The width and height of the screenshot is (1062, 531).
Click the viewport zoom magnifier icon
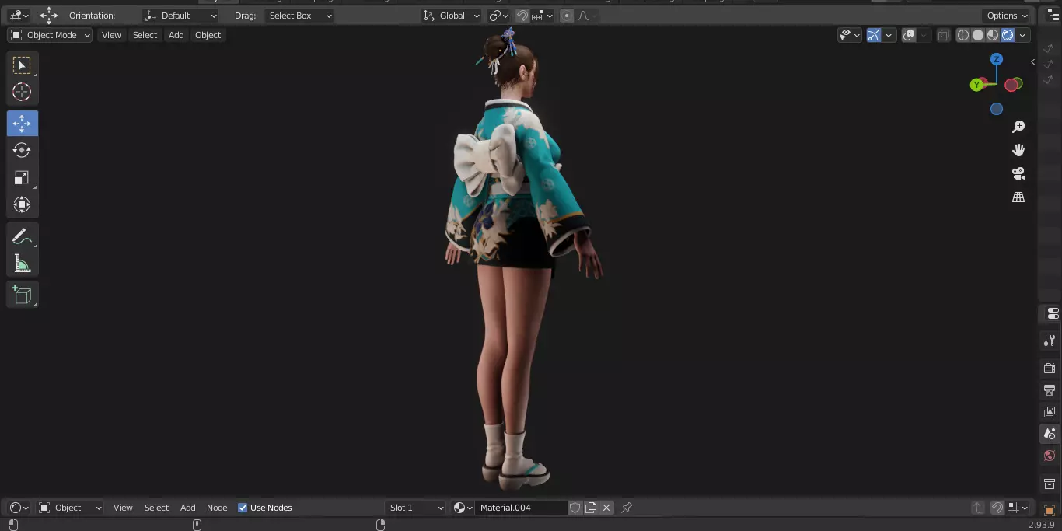pyautogui.click(x=1018, y=127)
